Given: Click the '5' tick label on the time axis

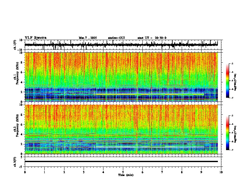Looking at the screenshot, I should (x=123, y=172).
